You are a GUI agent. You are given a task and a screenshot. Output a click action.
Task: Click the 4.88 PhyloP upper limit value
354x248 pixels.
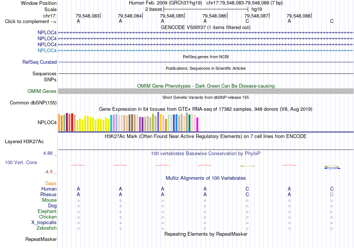click(48, 153)
